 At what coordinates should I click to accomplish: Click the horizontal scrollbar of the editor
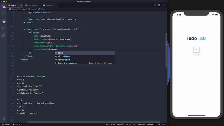click(x=93, y=122)
